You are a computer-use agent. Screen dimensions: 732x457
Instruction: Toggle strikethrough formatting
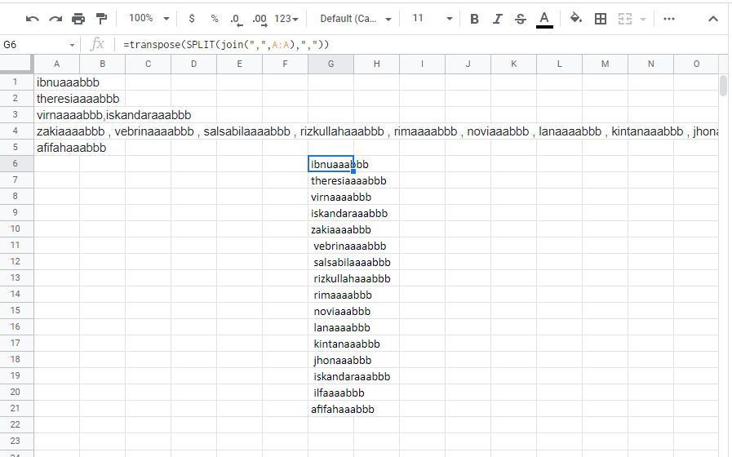[521, 19]
